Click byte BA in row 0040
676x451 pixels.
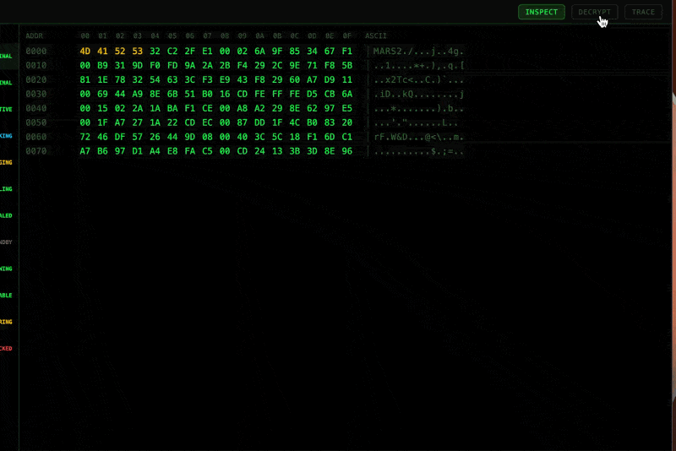[172, 108]
